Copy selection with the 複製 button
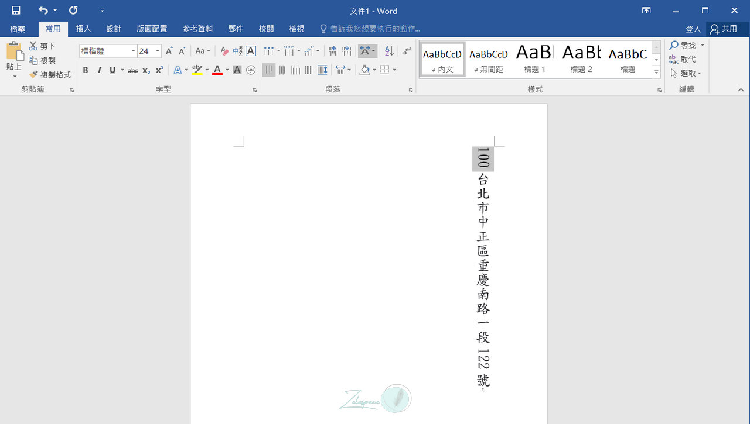Screen dimensions: 750x424 pos(42,60)
